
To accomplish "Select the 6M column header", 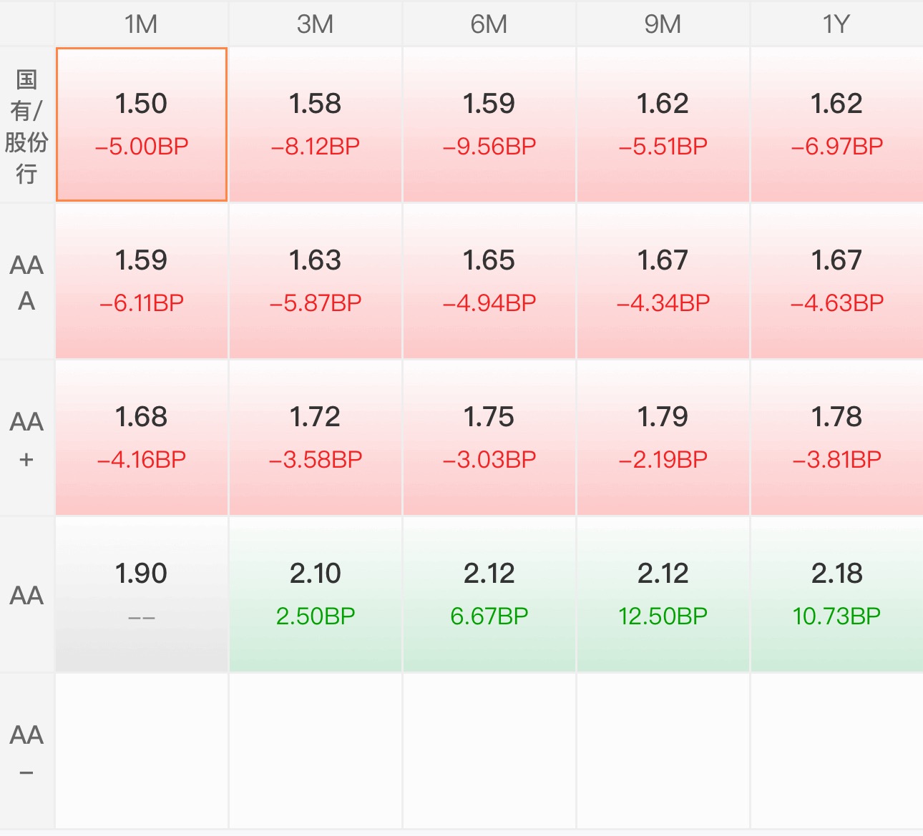I will [x=489, y=24].
